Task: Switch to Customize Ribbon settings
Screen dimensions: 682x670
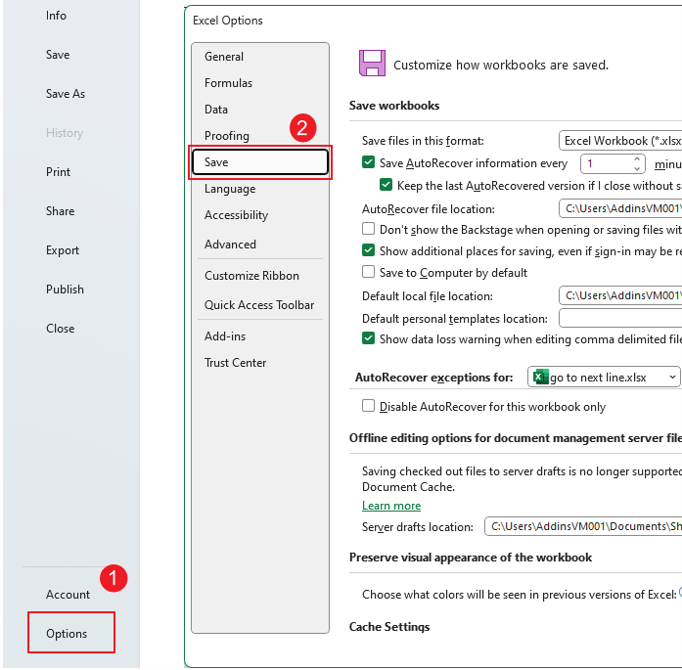Action: coord(251,276)
